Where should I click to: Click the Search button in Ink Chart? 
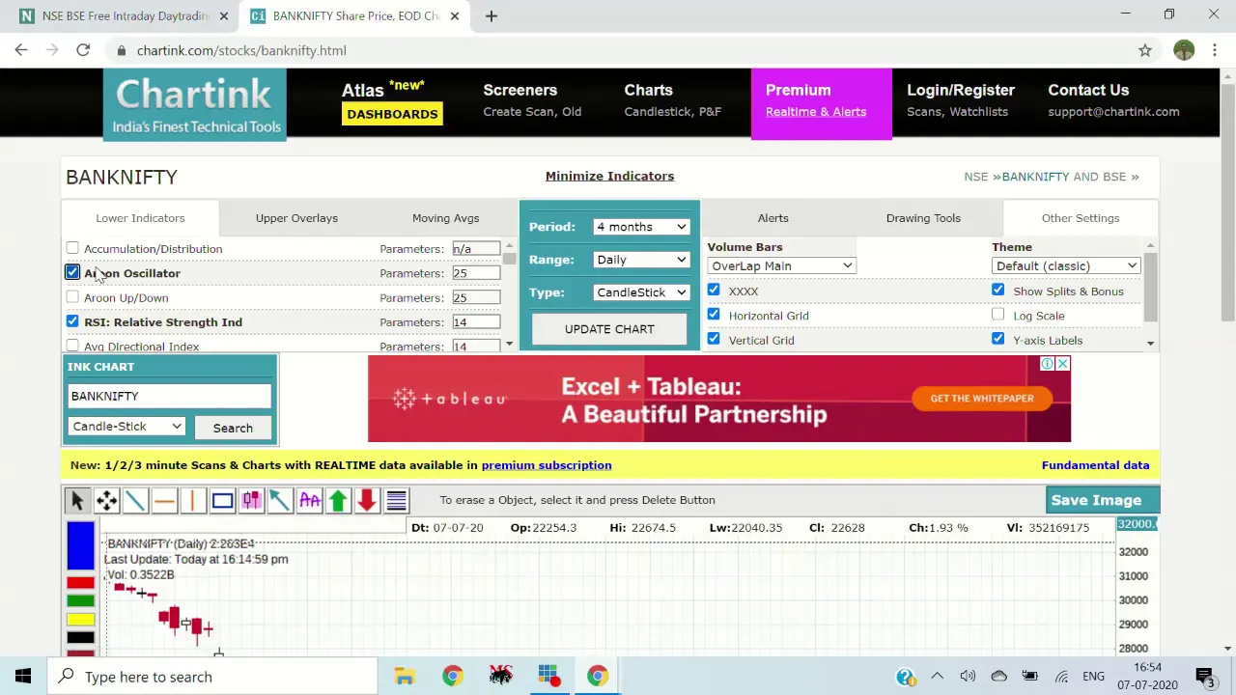[x=233, y=428]
